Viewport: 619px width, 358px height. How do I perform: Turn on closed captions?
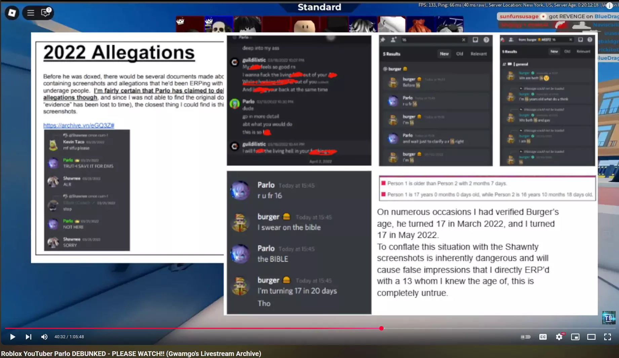[x=543, y=337]
